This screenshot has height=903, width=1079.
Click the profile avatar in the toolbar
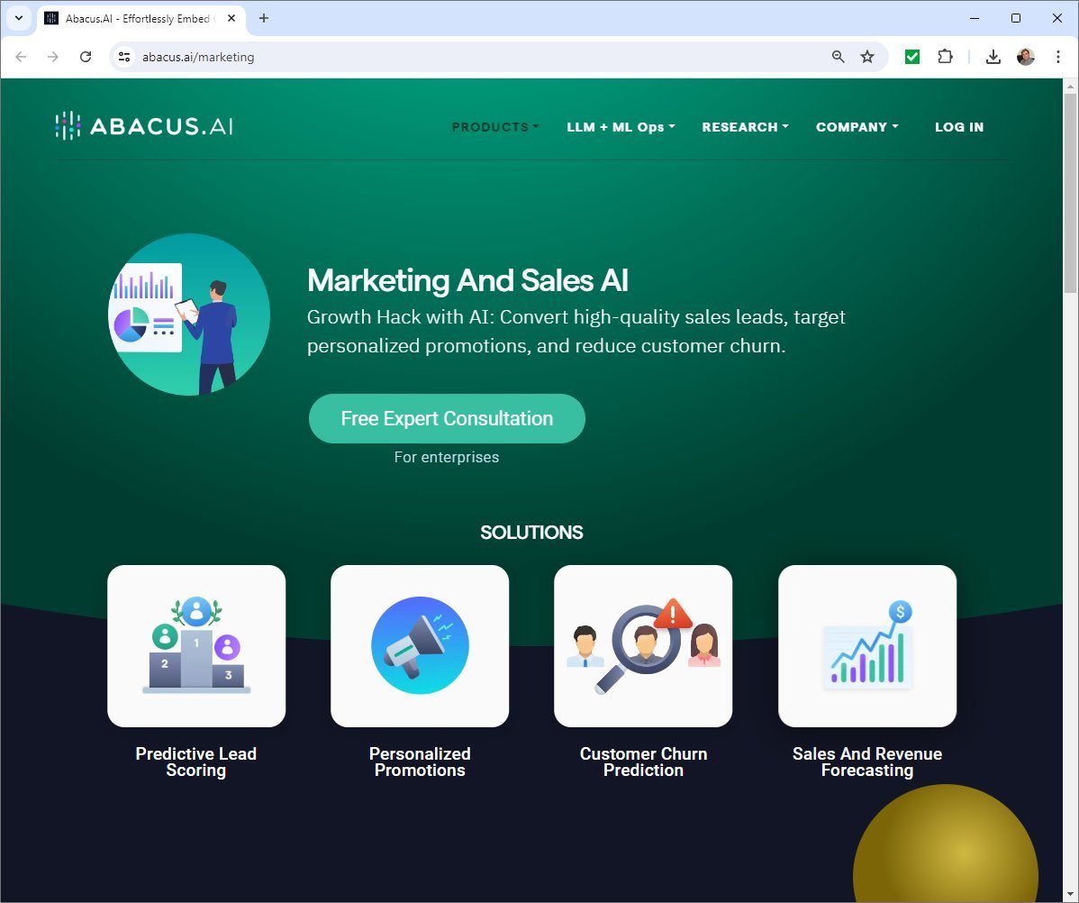point(1025,57)
